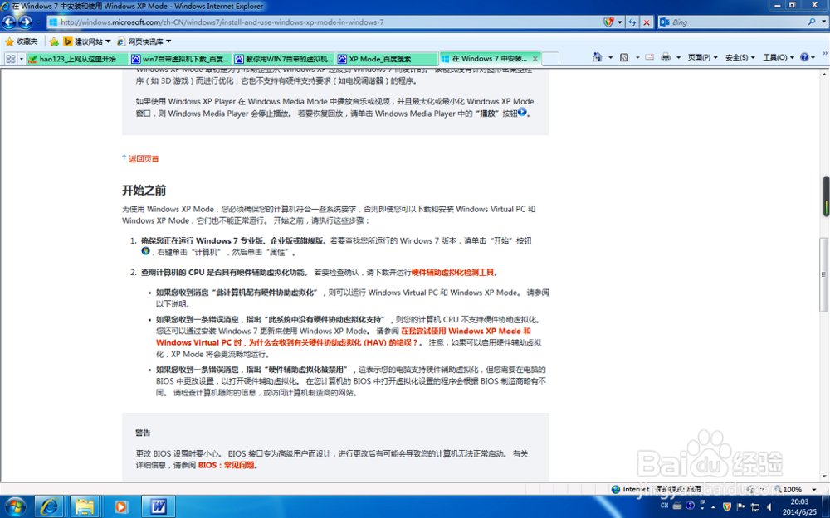This screenshot has width=830, height=518.
Task: Open the shield icon dropdown in address bar
Action: 619,22
